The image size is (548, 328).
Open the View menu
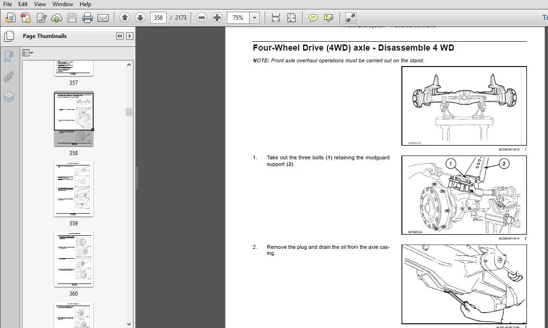tap(40, 4)
